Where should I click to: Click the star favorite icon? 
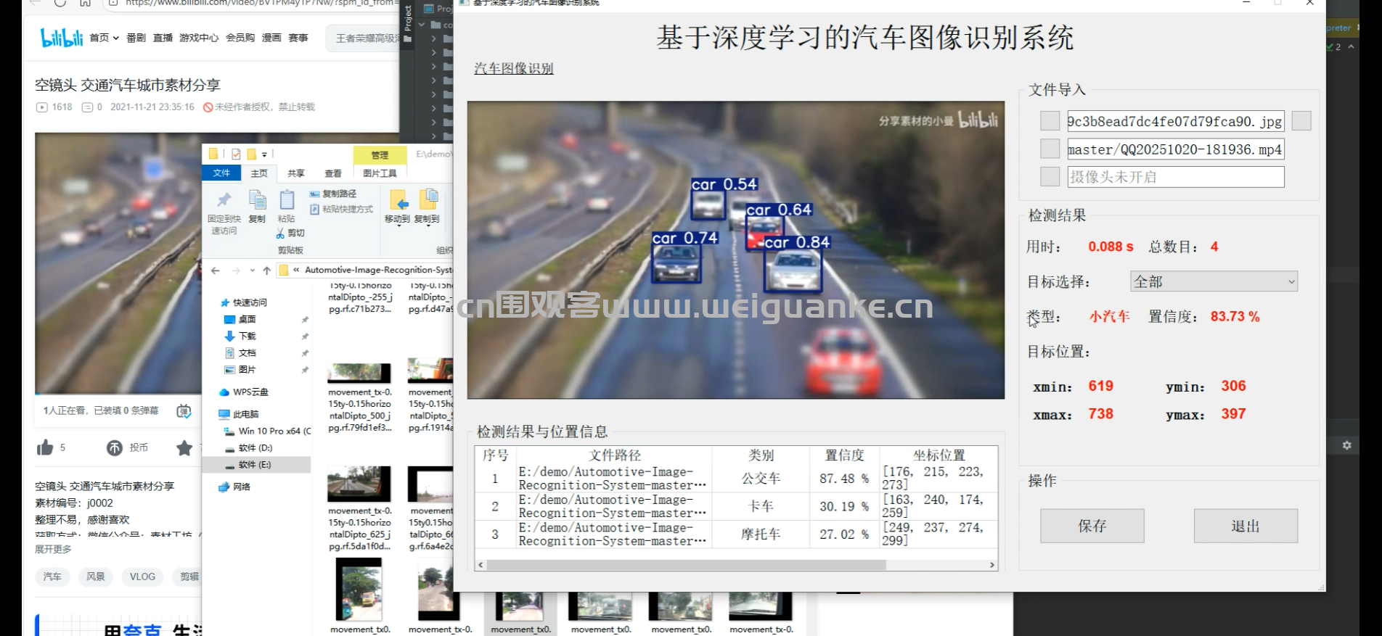[x=184, y=447]
